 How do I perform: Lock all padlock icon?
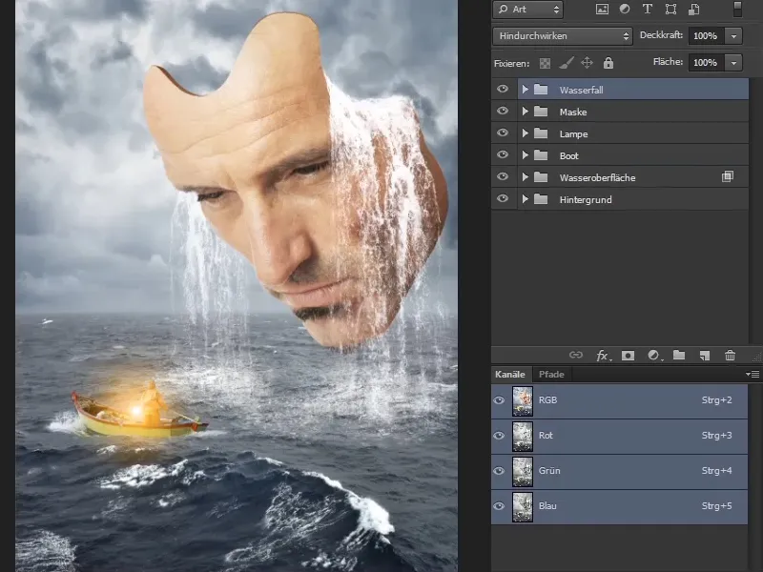point(608,63)
